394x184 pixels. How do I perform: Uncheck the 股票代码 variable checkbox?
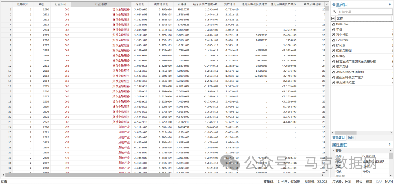(x=333, y=24)
